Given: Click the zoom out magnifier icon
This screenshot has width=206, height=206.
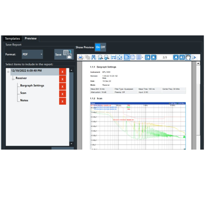Looking at the screenshot, I should 106,58.
